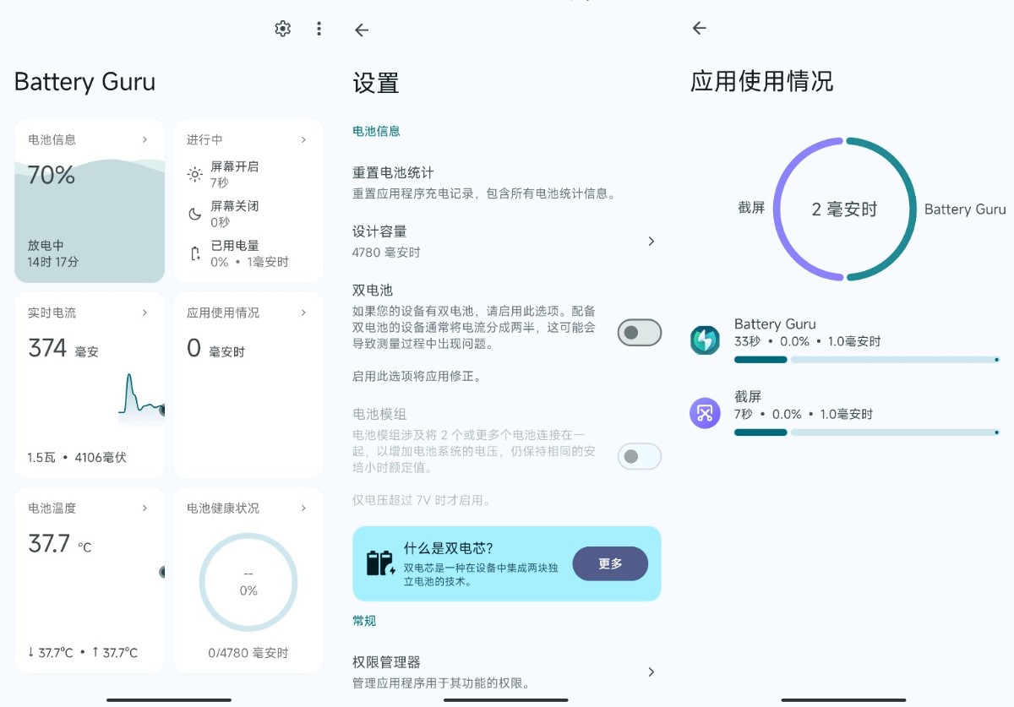Tap the ↓ 37.7°C • ↑ 37.7°C range
The image size is (1014, 707).
click(83, 653)
